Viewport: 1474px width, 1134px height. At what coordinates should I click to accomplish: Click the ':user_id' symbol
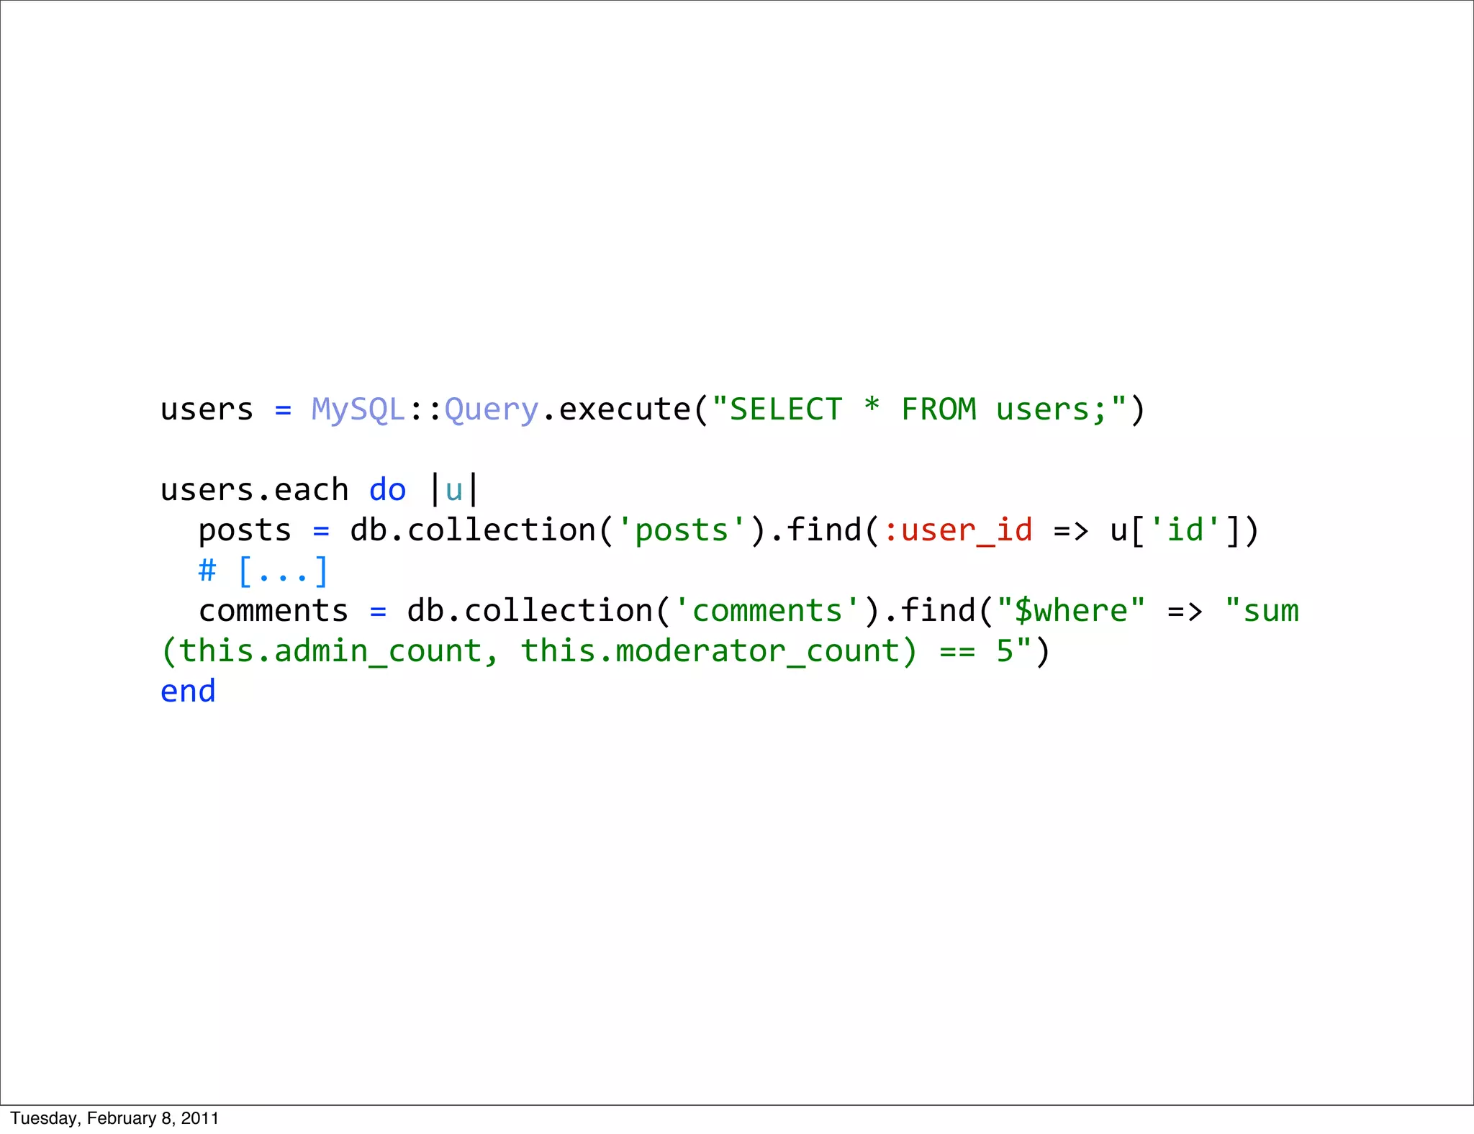point(957,531)
